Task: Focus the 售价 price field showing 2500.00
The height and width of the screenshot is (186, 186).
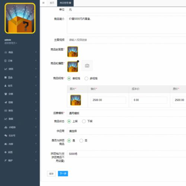Action: click(x=108, y=100)
